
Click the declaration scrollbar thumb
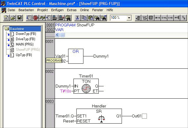[62, 35]
